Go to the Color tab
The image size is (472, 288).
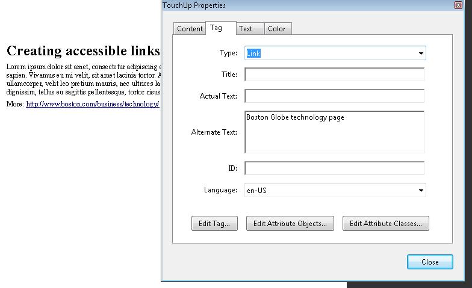click(277, 29)
